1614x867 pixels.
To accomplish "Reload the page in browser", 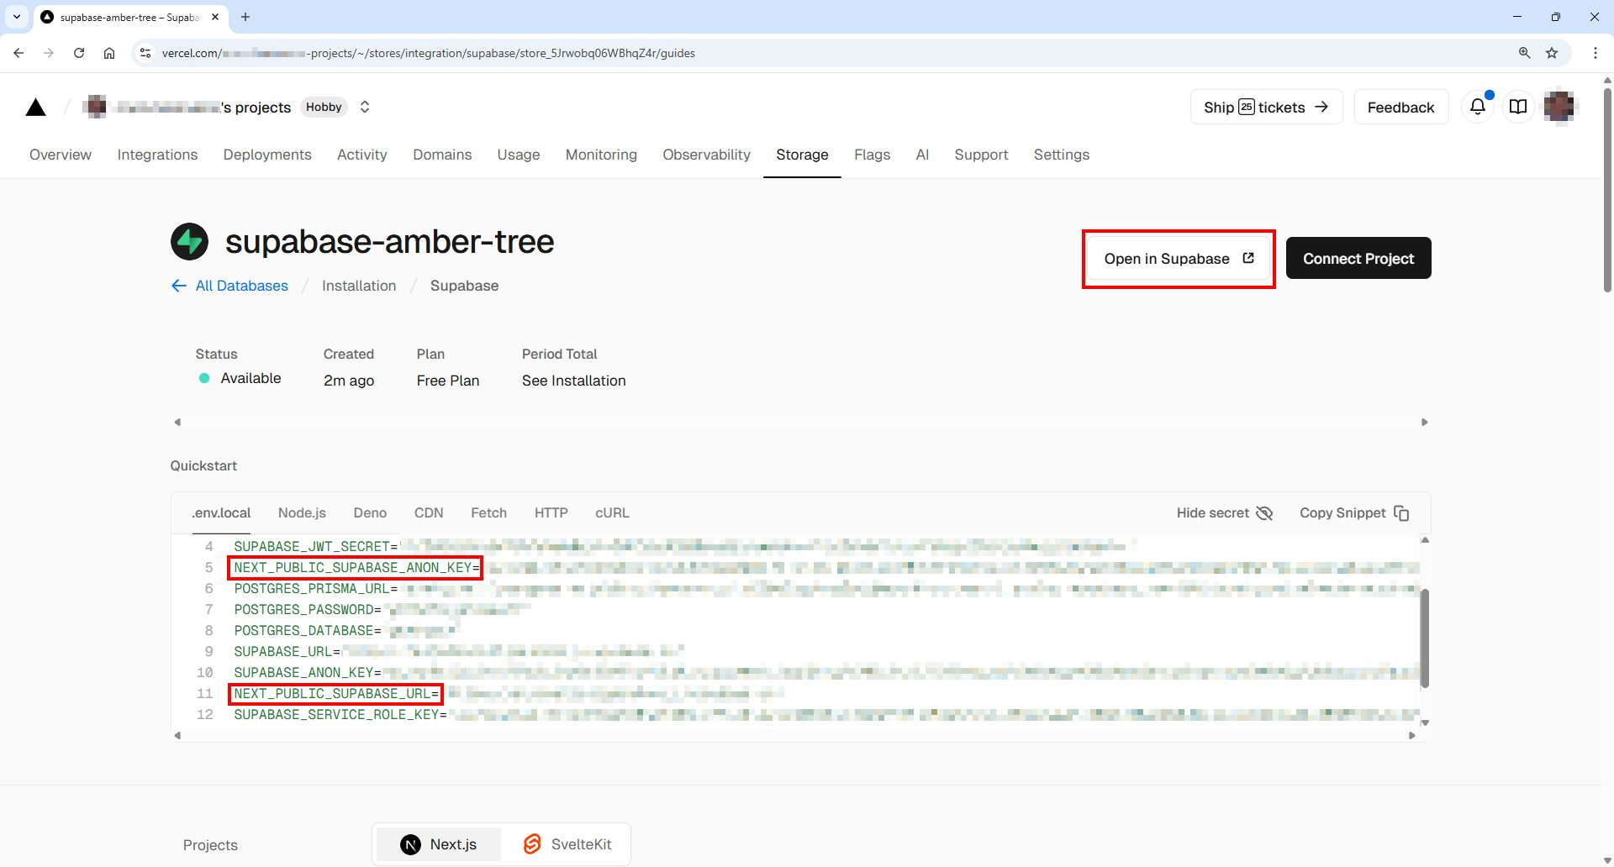I will pyautogui.click(x=79, y=53).
